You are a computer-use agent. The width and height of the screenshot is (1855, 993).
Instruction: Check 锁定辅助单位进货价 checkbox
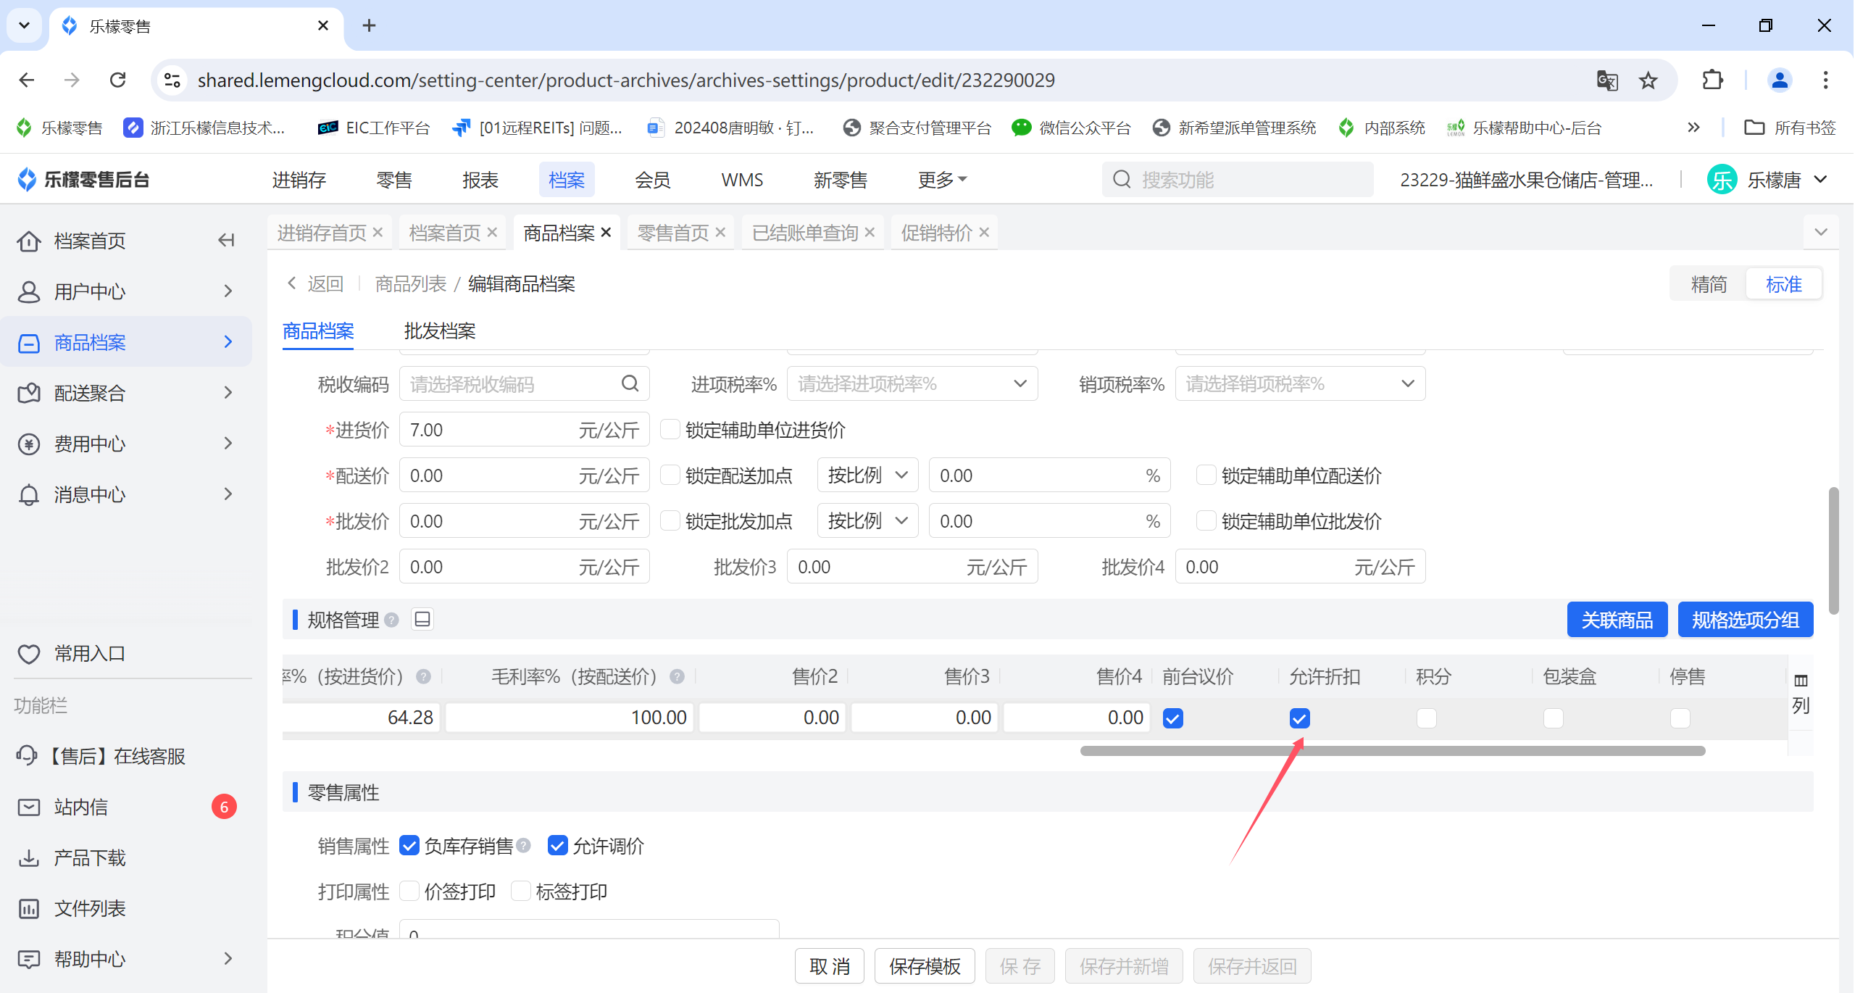click(x=670, y=429)
